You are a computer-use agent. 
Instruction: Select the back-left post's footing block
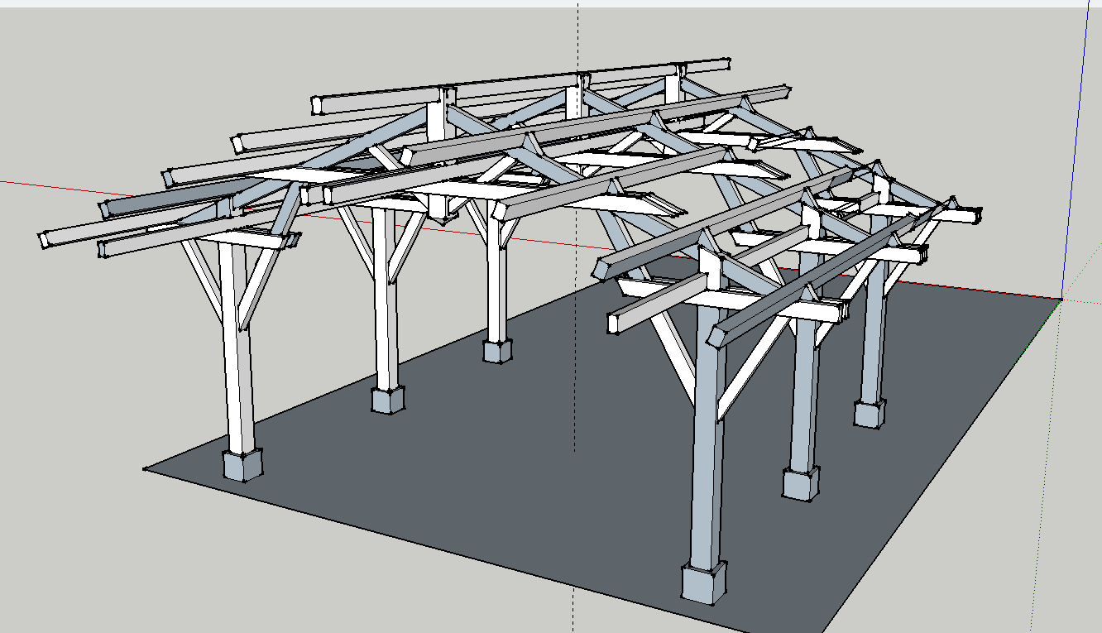(x=499, y=352)
